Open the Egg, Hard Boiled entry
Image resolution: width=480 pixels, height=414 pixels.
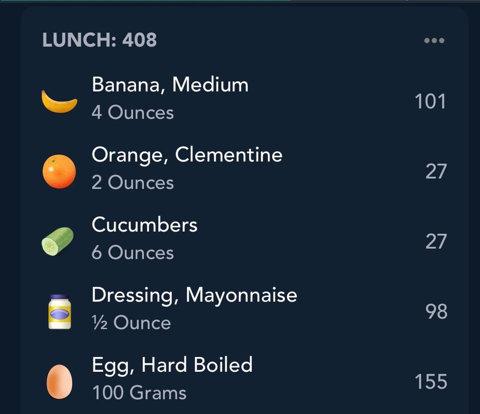172,365
